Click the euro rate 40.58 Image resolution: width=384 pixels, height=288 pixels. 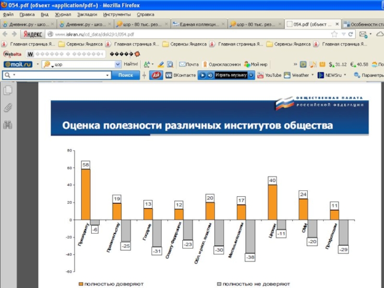point(359,64)
